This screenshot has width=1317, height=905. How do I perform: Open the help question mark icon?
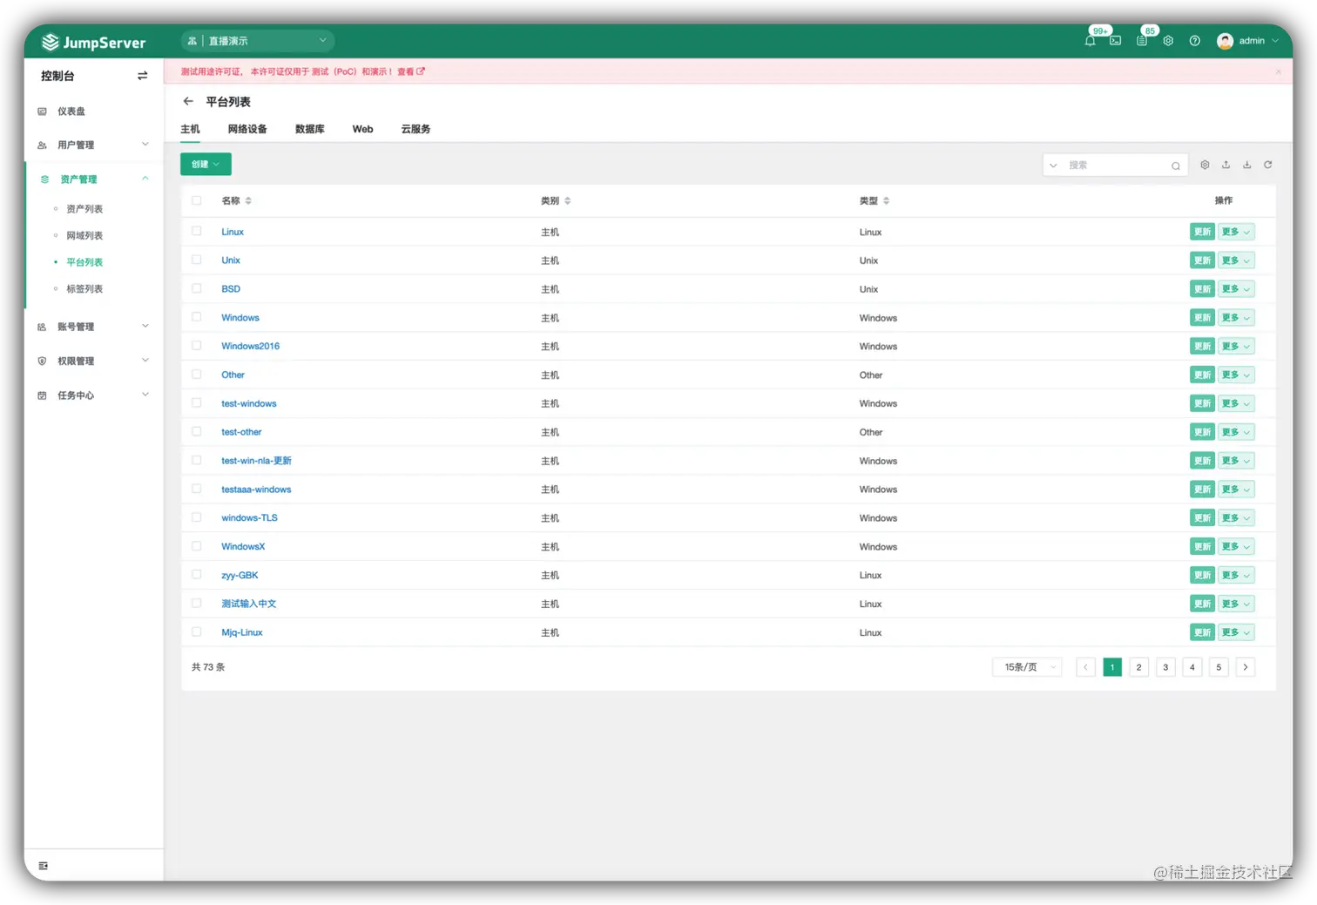click(1194, 41)
